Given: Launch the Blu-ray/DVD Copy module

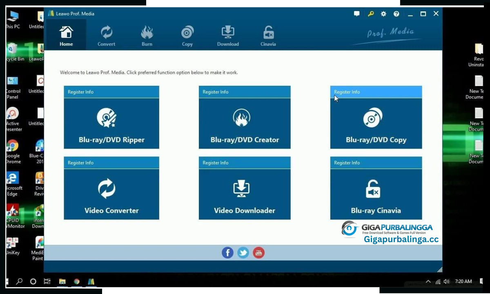Looking at the screenshot, I should click(x=376, y=123).
